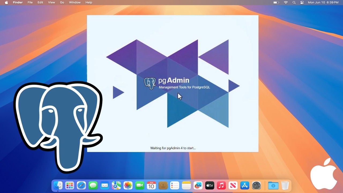This screenshot has height=193, width=343.
Task: Open Photos from the Dock
Action: click(x=128, y=185)
